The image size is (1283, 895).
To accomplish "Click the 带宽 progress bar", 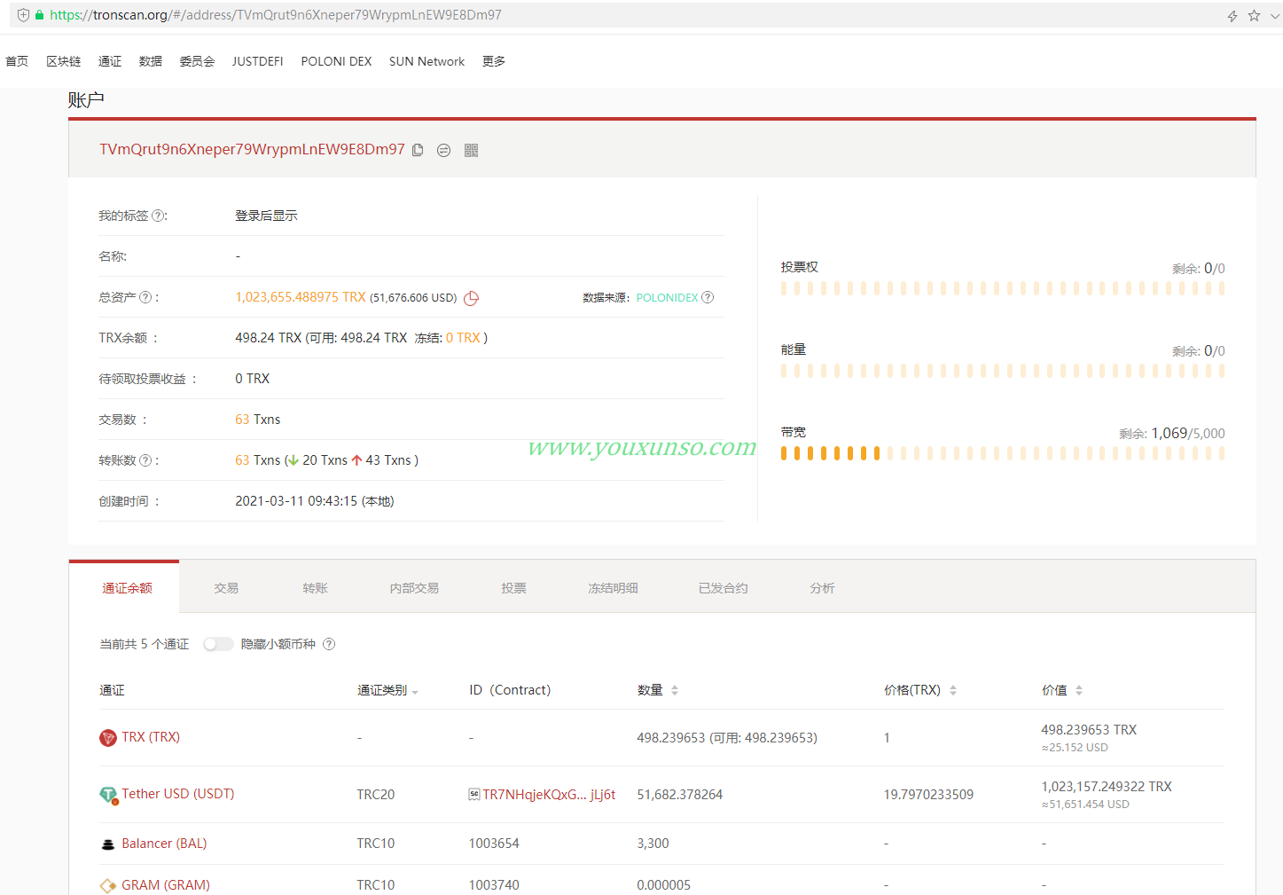I will 1003,453.
